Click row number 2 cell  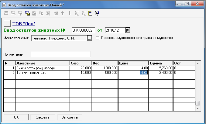pos(10,73)
